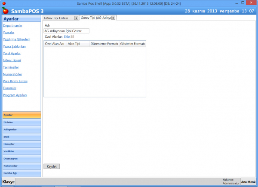
Task: Click Ekle to add a custom field
Action: click(x=67, y=37)
